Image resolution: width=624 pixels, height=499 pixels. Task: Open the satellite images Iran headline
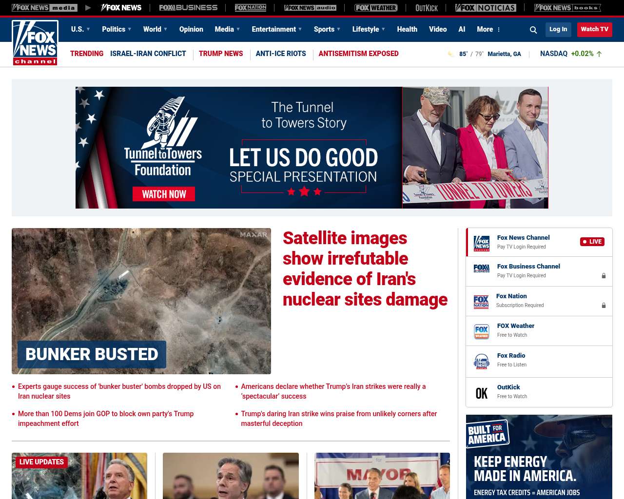(x=365, y=269)
